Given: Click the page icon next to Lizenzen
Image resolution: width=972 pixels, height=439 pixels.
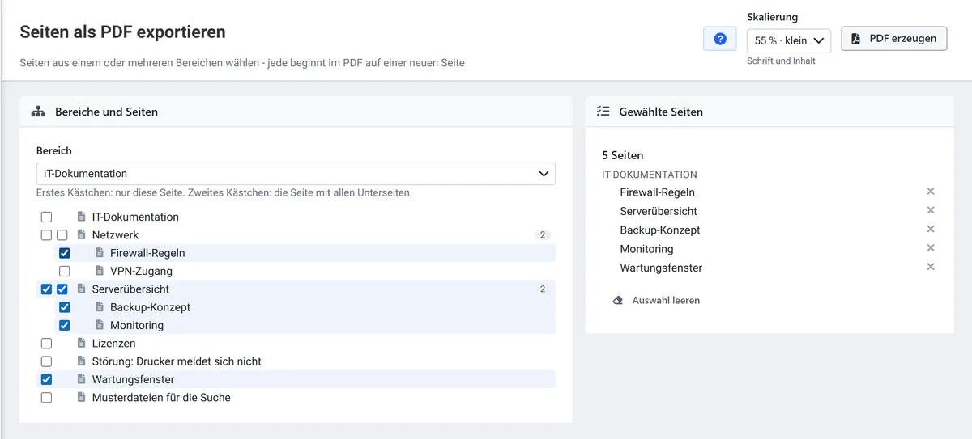Looking at the screenshot, I should click(x=81, y=344).
